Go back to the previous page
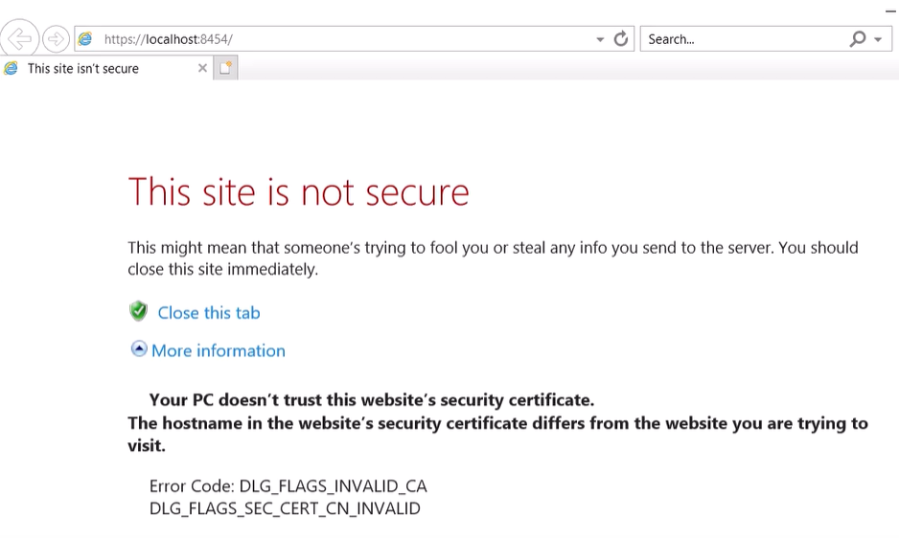Screen dimensions: 899x538 pyautogui.click(x=20, y=39)
